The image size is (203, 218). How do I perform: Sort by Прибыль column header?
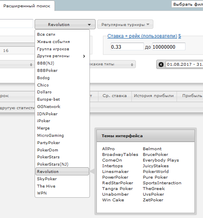(190, 96)
